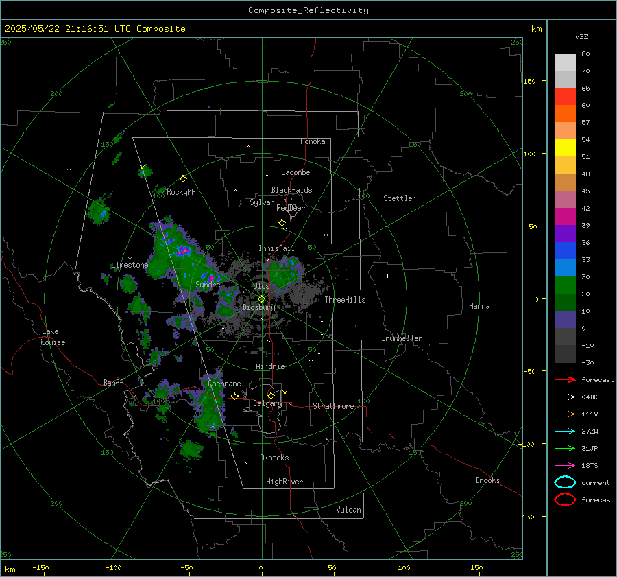617x577 pixels.
Task: Click the Strathmore city label
Action: click(x=333, y=406)
